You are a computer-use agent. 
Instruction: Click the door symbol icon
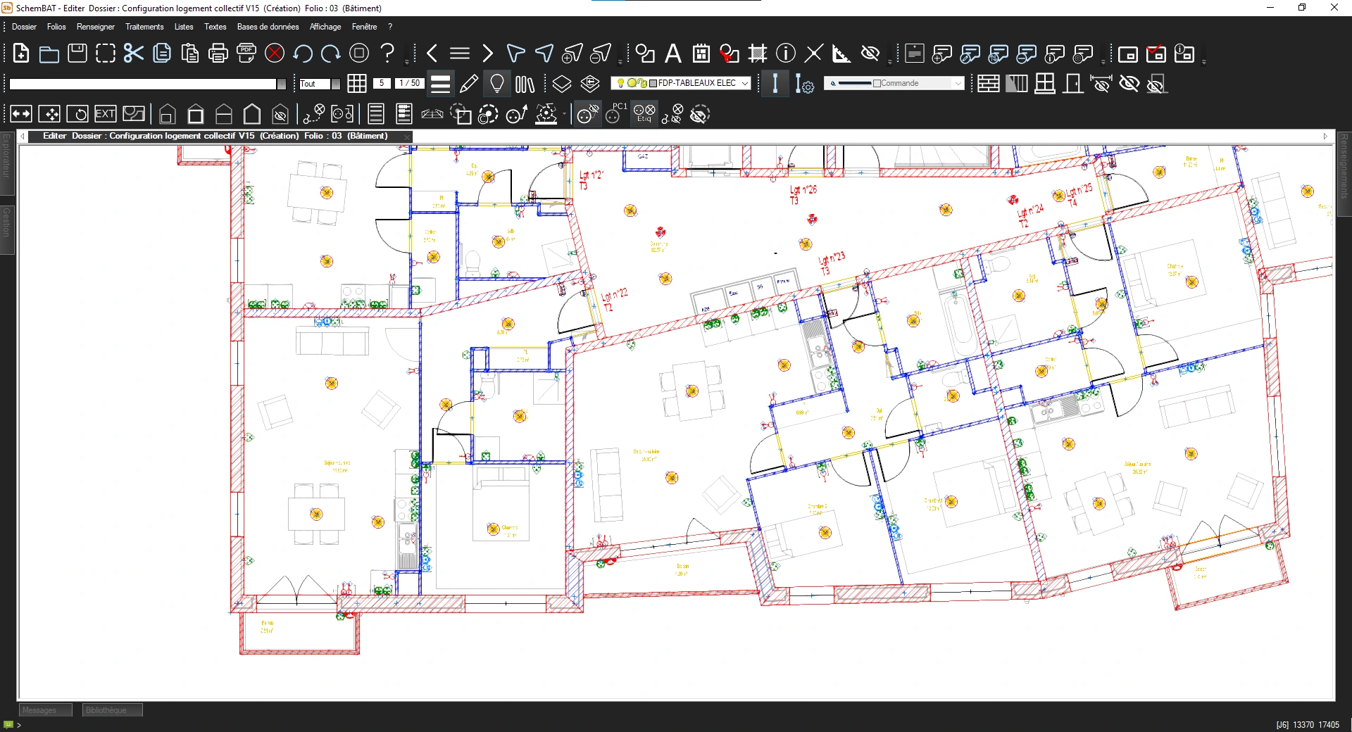1073,84
